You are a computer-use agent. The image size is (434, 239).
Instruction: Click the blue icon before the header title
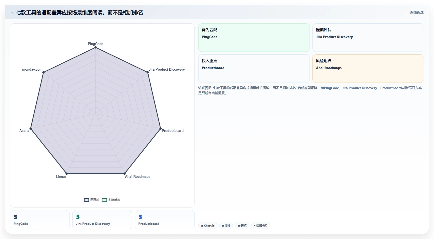[12, 13]
